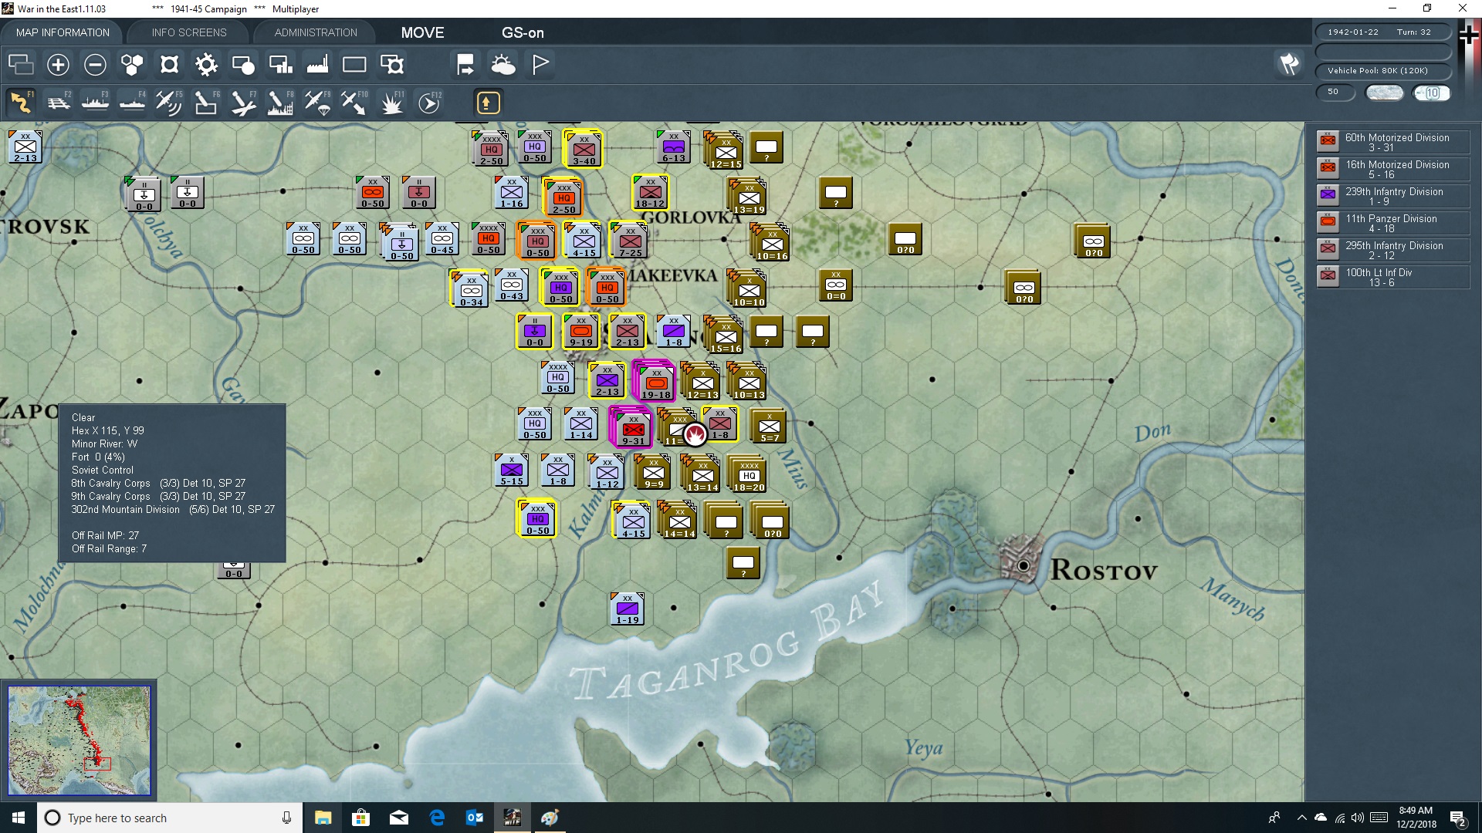Click the German cross side indicator

point(1469,35)
